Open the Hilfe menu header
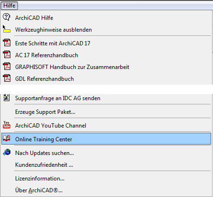Screen dimensions: 213x197 pos(9,6)
